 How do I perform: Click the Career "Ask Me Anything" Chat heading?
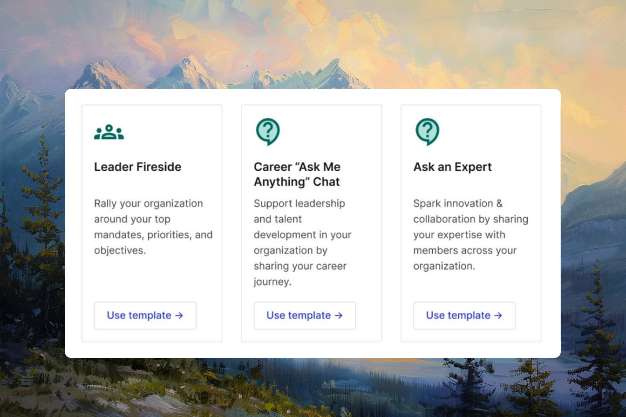[x=297, y=174]
